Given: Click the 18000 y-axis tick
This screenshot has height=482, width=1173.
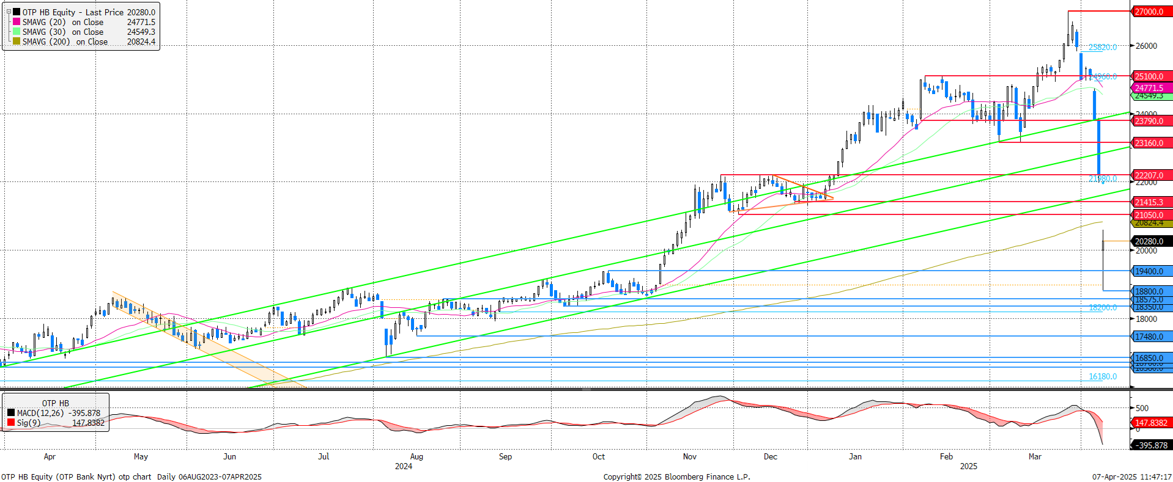Looking at the screenshot, I should tap(1146, 319).
